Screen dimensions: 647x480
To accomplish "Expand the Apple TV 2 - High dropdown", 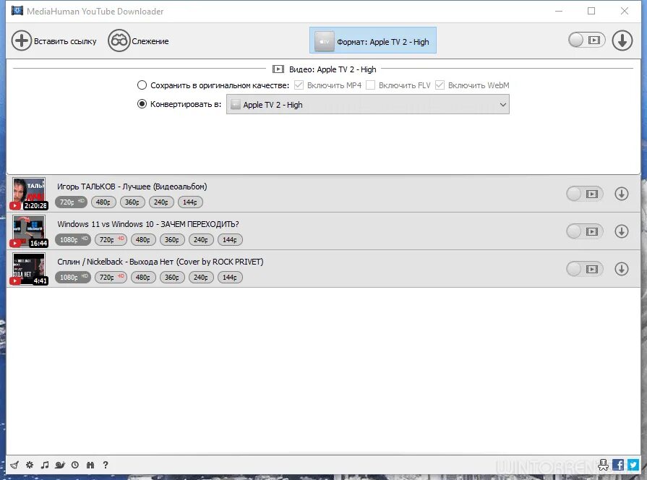I will pos(368,104).
